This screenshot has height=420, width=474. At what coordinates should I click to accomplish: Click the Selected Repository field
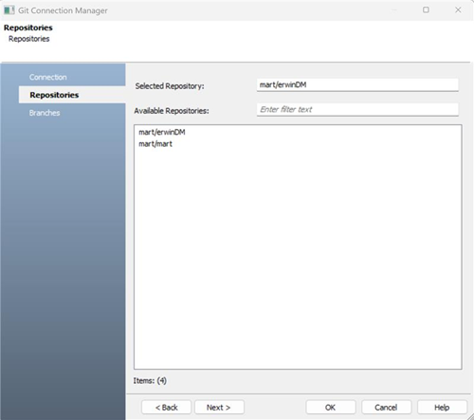[x=357, y=84]
